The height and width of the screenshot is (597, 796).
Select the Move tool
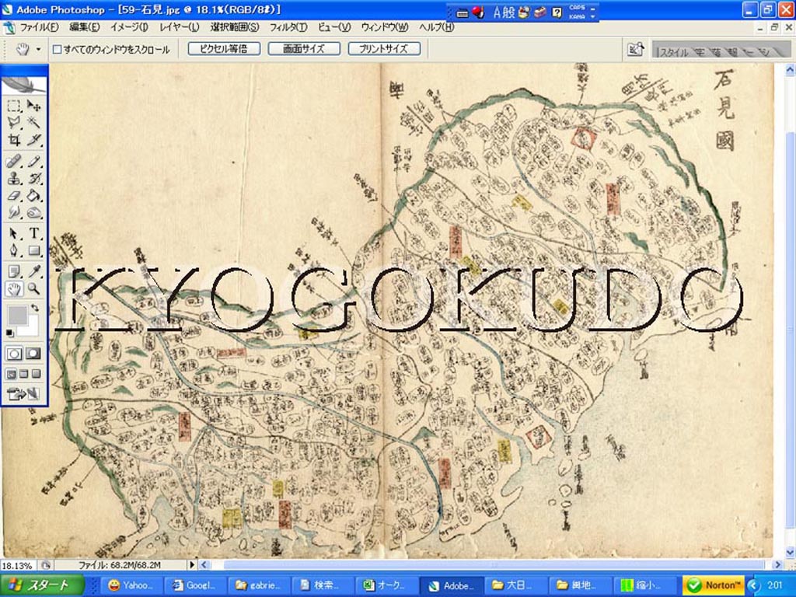pyautogui.click(x=33, y=106)
